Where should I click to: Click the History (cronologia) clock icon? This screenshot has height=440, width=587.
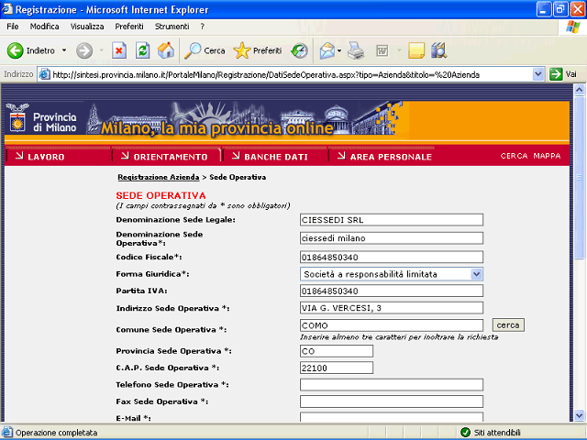coord(299,50)
